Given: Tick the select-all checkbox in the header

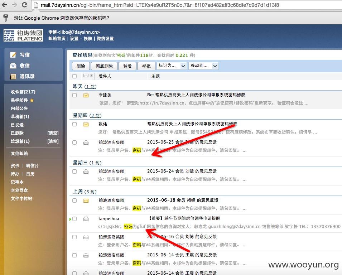Looking at the screenshot, I should [74, 76].
